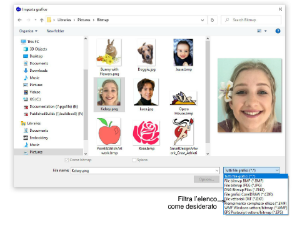Click Libraries in the address breadcrumb
The image size is (297, 228).
coord(64,20)
